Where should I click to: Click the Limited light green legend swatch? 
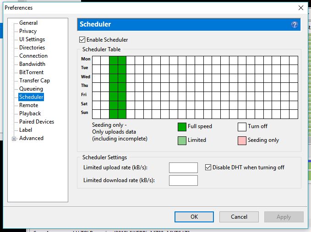(182, 140)
